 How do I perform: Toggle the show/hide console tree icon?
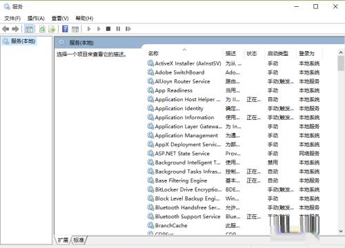(29, 29)
